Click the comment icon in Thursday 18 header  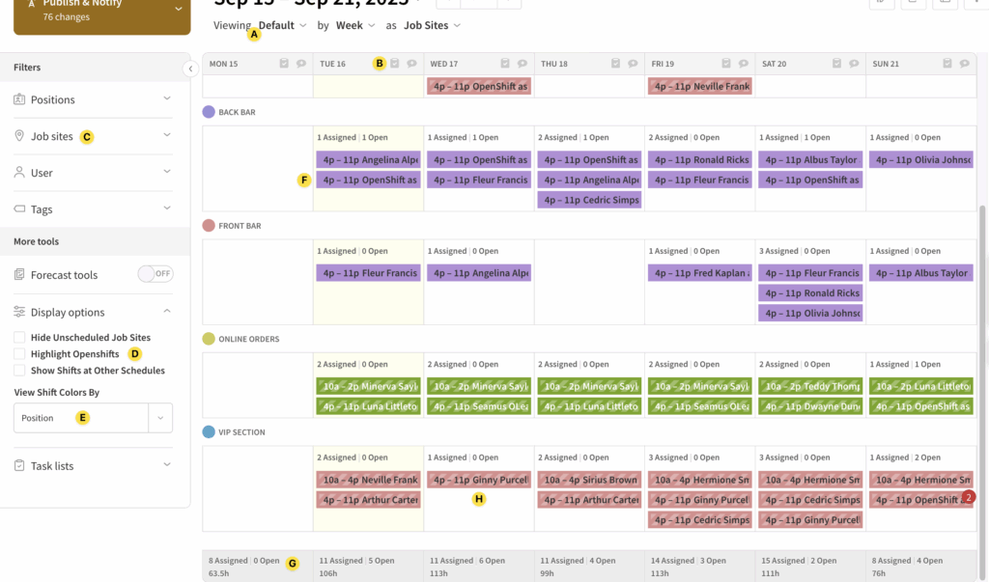[633, 64]
